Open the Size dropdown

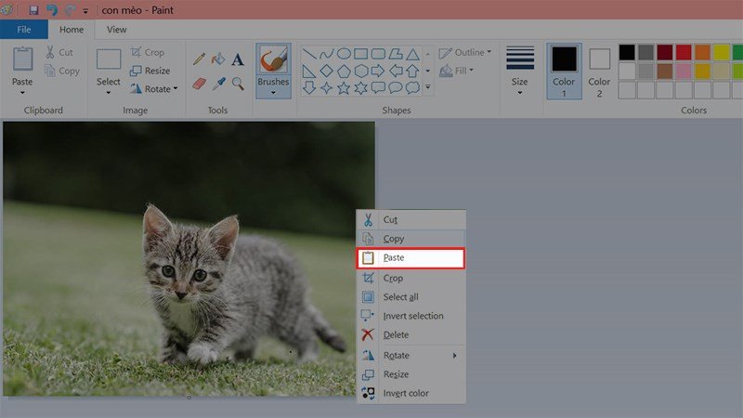click(x=520, y=91)
